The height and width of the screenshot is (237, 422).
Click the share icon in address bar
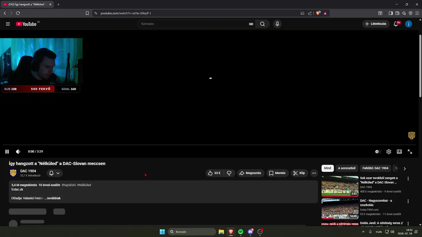310,13
